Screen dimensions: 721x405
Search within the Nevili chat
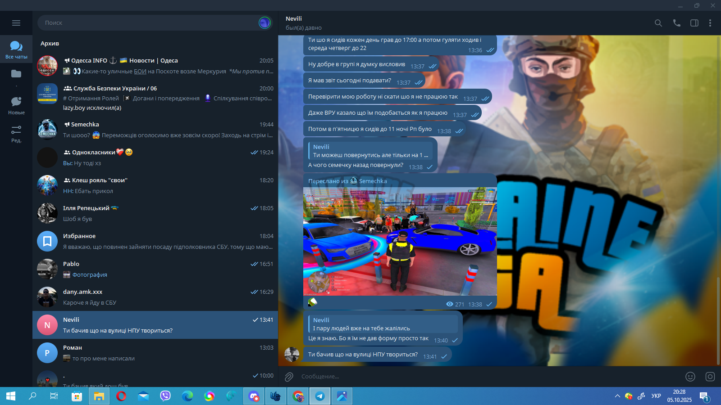(x=658, y=23)
